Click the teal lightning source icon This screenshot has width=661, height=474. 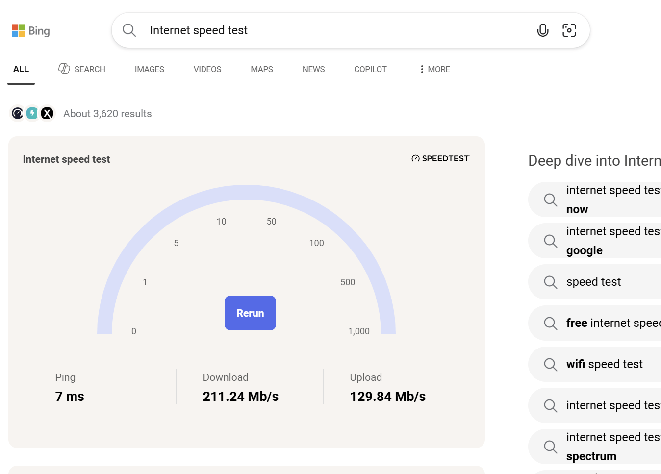[32, 114]
